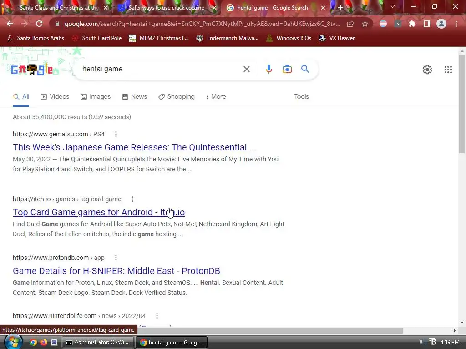
Task: Open This Week's Japanese Game Releases result
Action: 134,147
